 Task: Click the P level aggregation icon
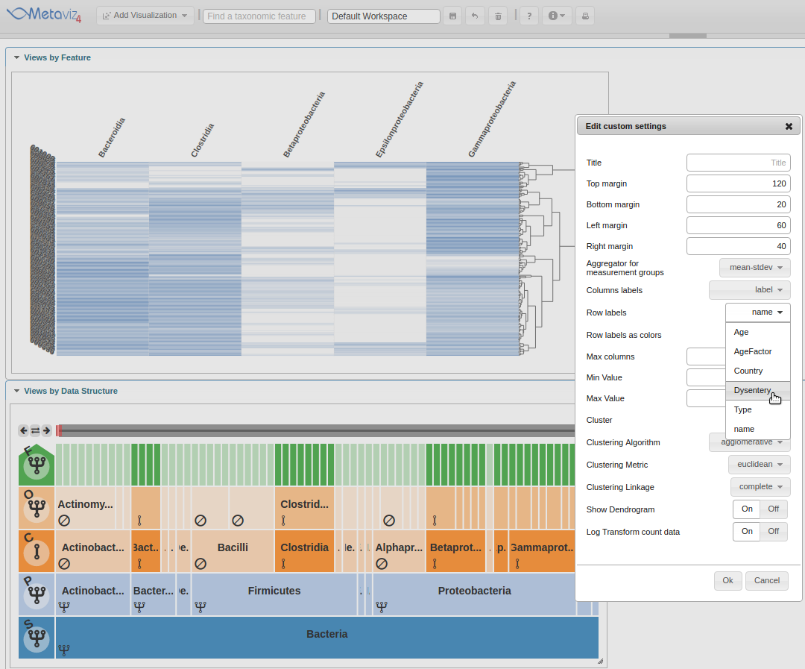(x=37, y=594)
